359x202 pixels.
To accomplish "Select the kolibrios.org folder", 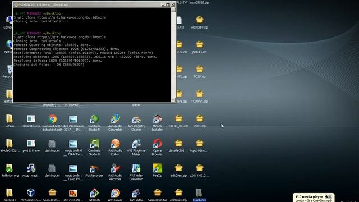I will click(10, 170).
